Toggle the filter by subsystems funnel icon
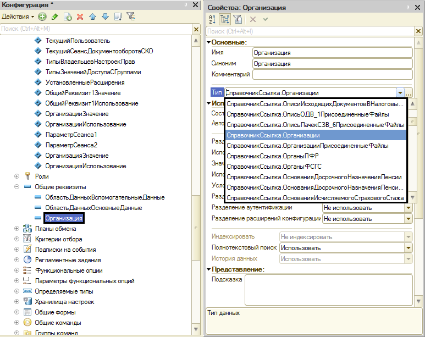The image size is (425, 337). [x=131, y=16]
